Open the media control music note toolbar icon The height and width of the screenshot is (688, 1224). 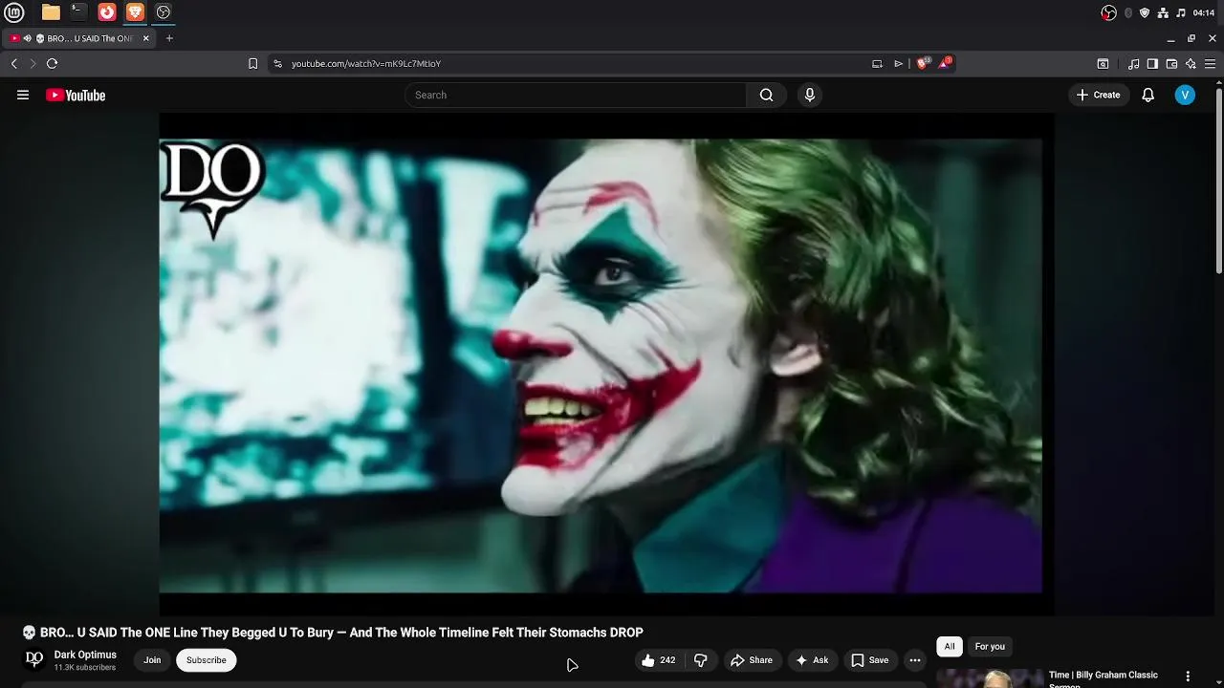click(1134, 63)
